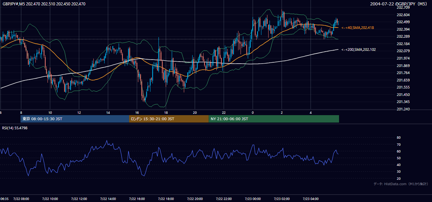Viewport: 432px width, 202px height.
Task: Click the 7/23 02:00 date label
Action: (x=282, y=199)
